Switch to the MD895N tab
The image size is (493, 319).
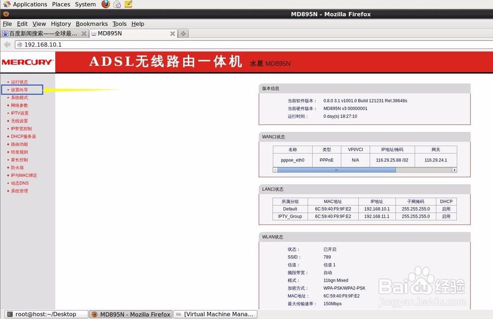[133, 33]
